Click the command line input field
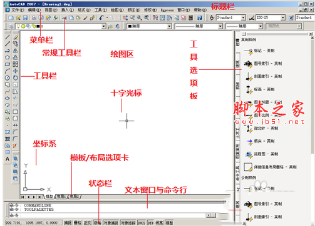Viewport: 315px width, 226px height. 108,215
